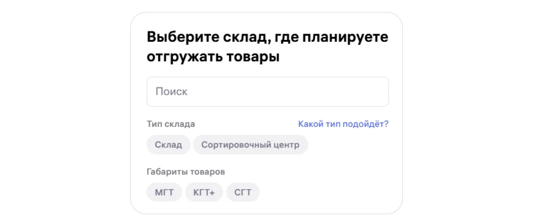Pick Склад as the warehouse type

[169, 145]
